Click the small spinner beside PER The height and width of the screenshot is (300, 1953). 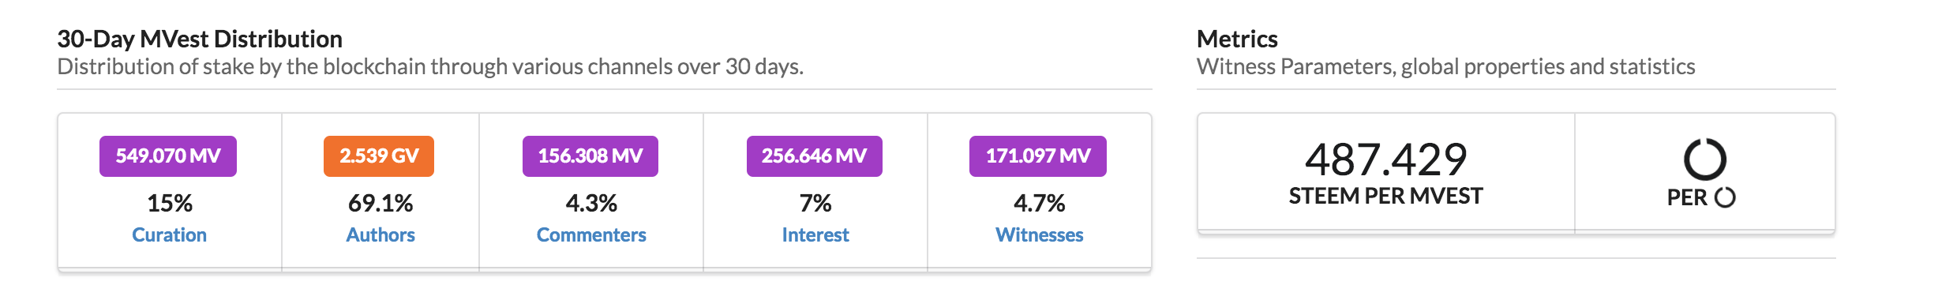pyautogui.click(x=1726, y=197)
